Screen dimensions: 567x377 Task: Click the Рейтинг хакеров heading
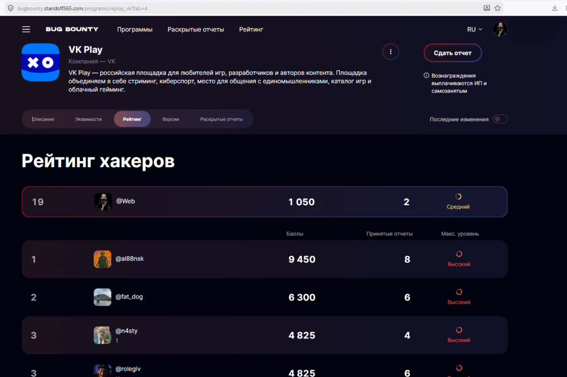98,161
